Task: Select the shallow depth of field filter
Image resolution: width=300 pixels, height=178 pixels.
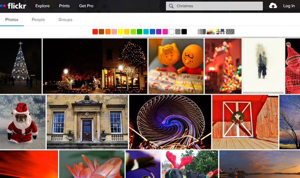Action: click(x=211, y=31)
